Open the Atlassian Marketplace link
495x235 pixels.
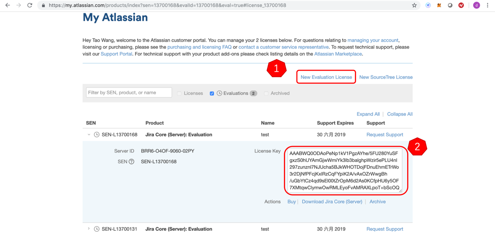(338, 54)
